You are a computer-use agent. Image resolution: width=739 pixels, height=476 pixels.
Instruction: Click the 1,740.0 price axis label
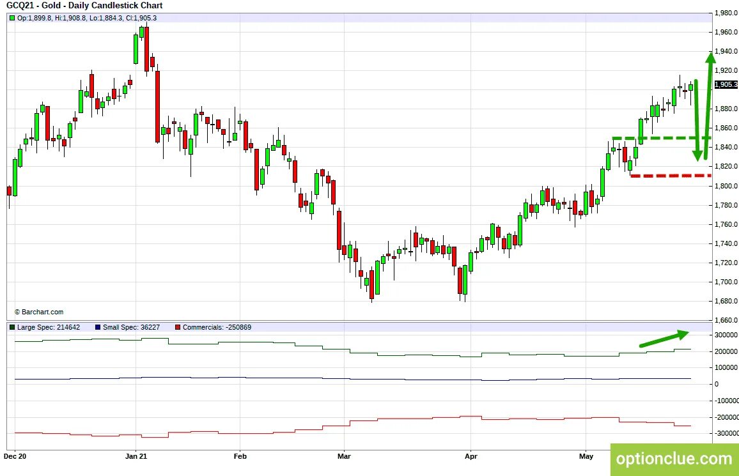[726, 243]
